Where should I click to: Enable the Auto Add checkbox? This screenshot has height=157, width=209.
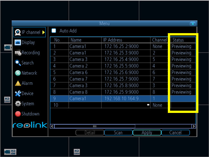point(54,31)
